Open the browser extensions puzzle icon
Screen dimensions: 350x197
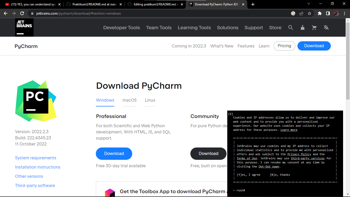click(320, 13)
